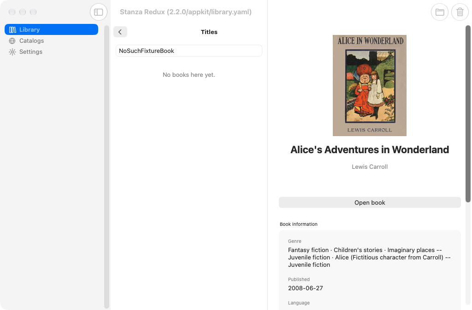Image resolution: width=472 pixels, height=310 pixels.
Task: Click the Published label
Action: point(299,279)
